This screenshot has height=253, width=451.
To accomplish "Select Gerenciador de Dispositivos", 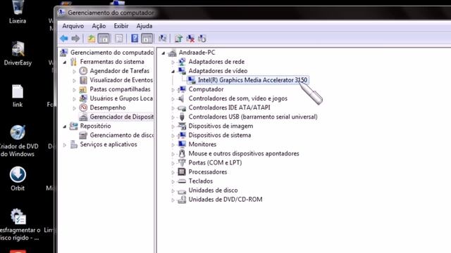I will coord(121,117).
